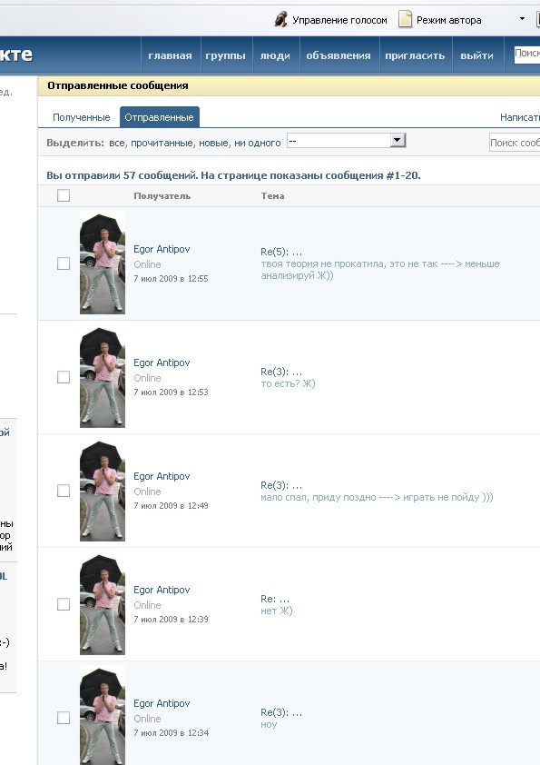Check message sent at 12:49
The height and width of the screenshot is (765, 540).
(64, 491)
